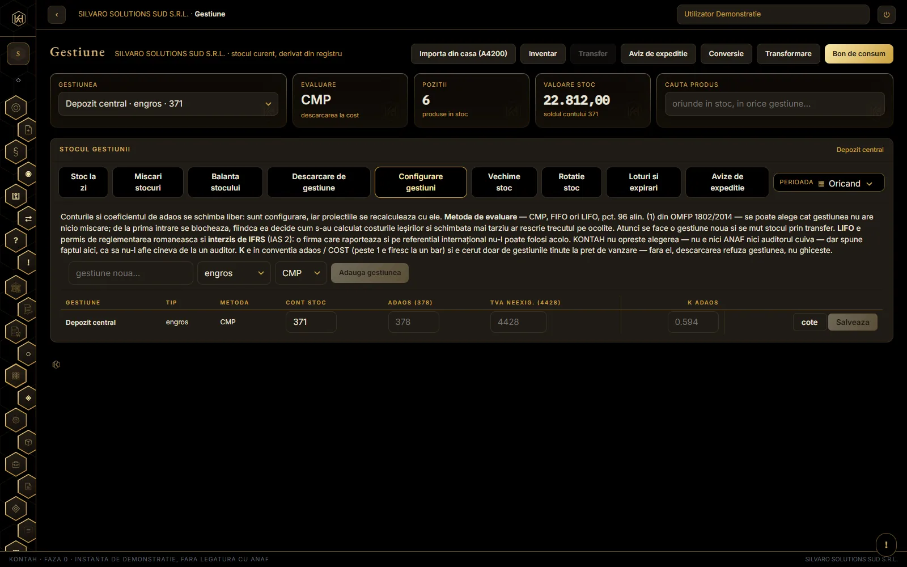907x567 pixels.
Task: Open the concentric-circle target hexagon icon
Action: (x=16, y=107)
